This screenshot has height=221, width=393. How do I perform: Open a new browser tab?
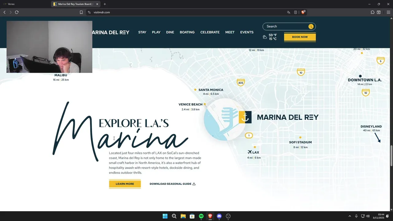point(105,4)
